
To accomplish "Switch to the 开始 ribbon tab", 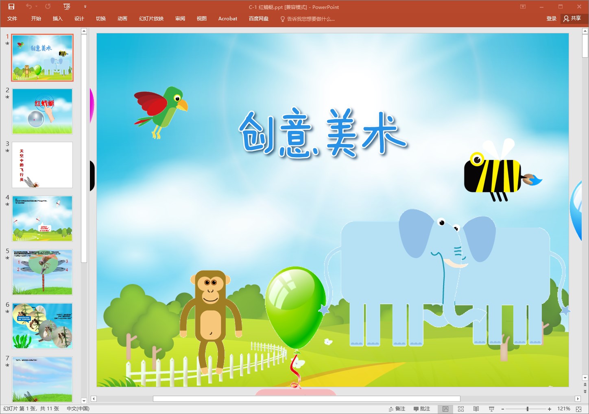I will pyautogui.click(x=36, y=19).
